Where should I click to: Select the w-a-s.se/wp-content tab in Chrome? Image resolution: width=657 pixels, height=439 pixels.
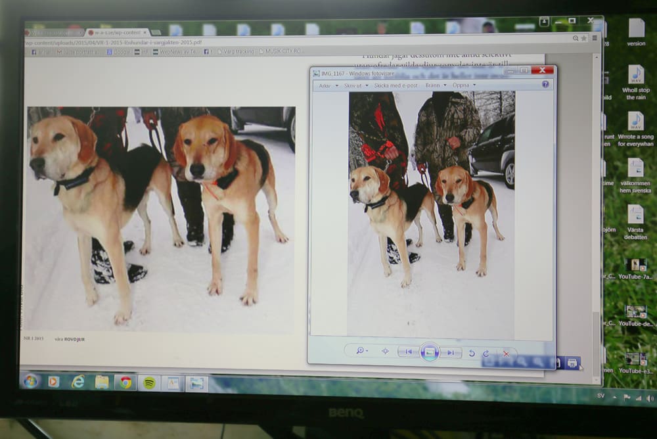(x=116, y=32)
